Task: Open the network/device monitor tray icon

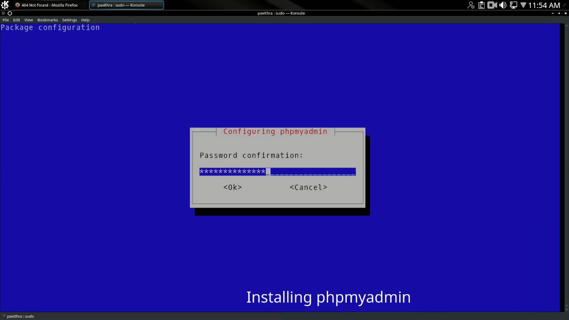Action: 513,5
